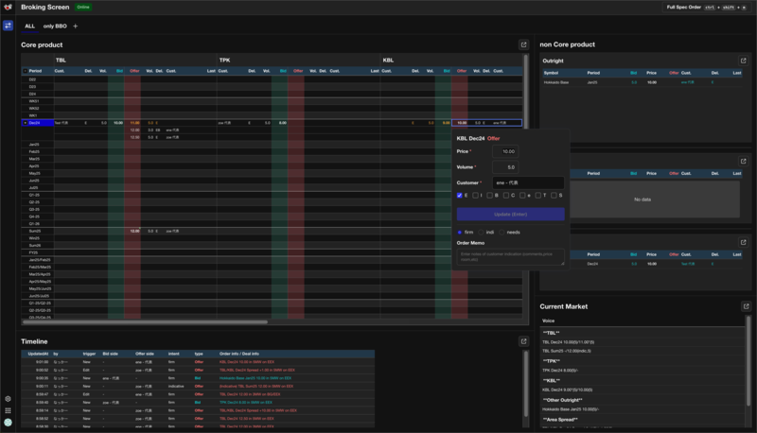Open timeline entry TPK Dec24 8.00

pos(246,402)
